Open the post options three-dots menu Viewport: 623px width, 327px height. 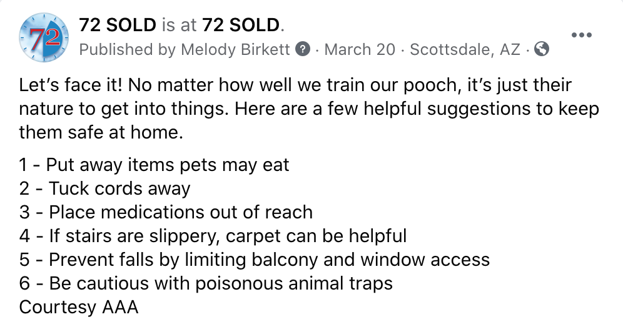click(x=581, y=36)
